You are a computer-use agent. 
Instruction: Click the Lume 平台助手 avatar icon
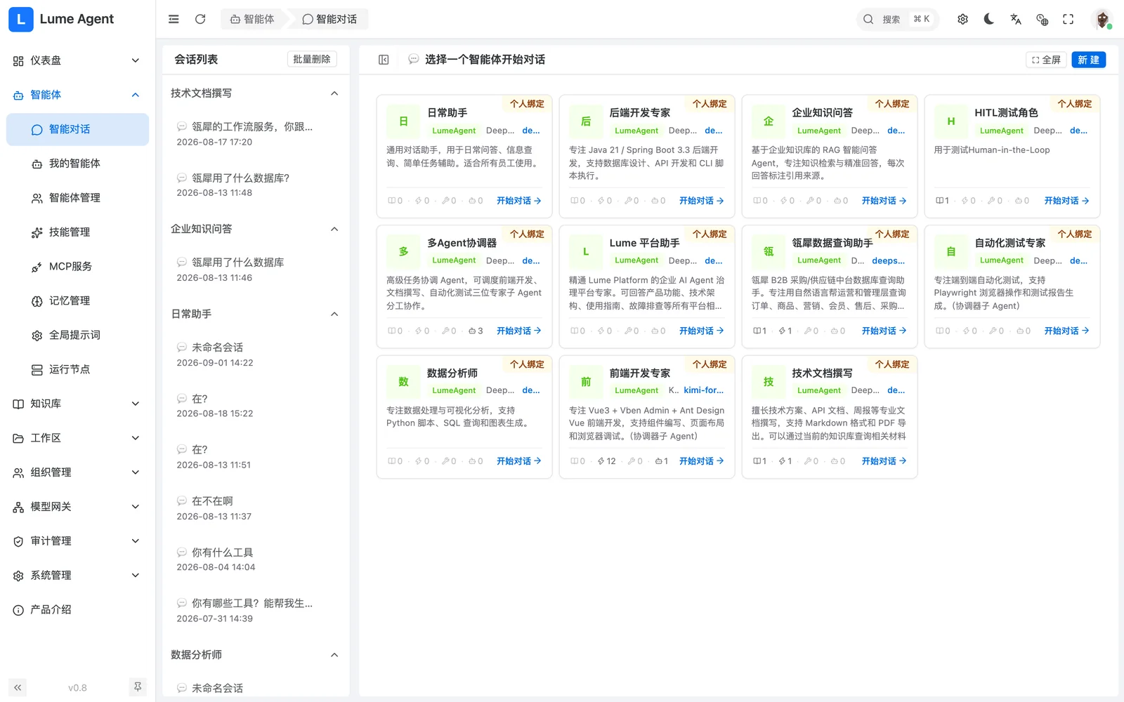pyautogui.click(x=586, y=251)
